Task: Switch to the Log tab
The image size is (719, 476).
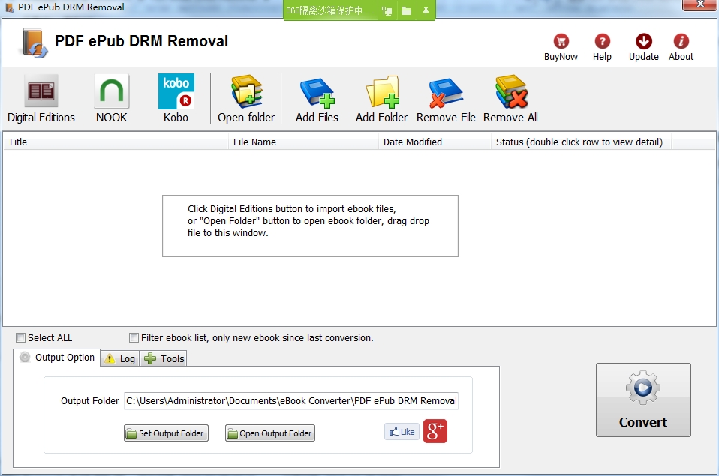Action: pos(120,359)
